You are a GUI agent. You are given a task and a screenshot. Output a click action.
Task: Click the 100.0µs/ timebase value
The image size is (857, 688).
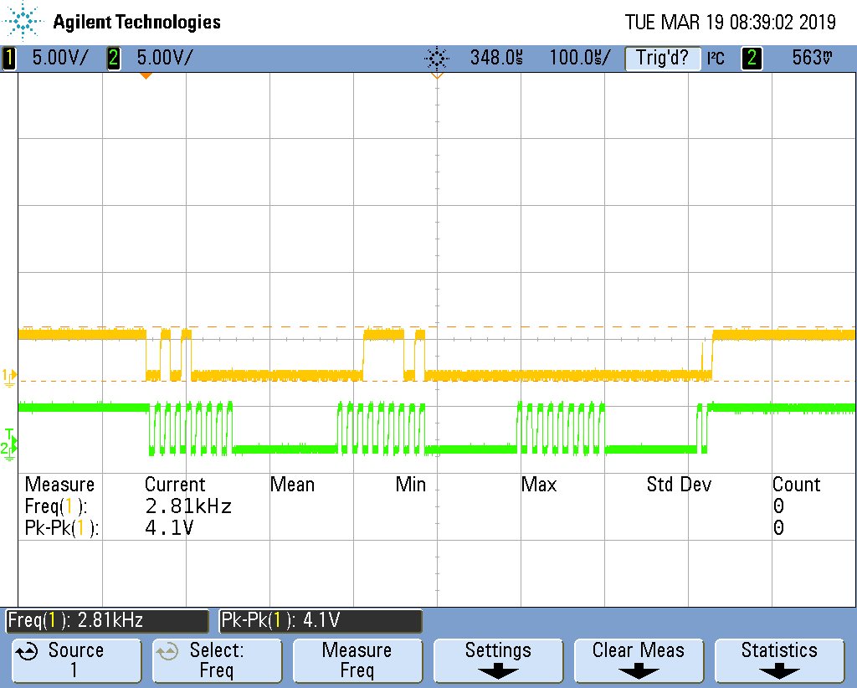pyautogui.click(x=580, y=58)
